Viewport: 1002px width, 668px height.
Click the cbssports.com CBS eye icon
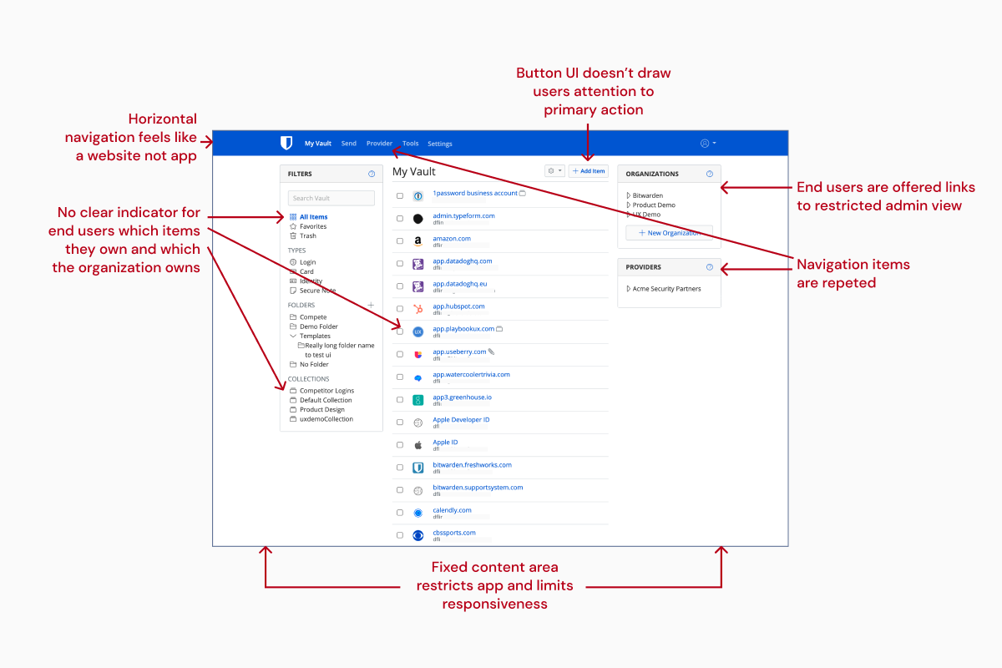418,535
